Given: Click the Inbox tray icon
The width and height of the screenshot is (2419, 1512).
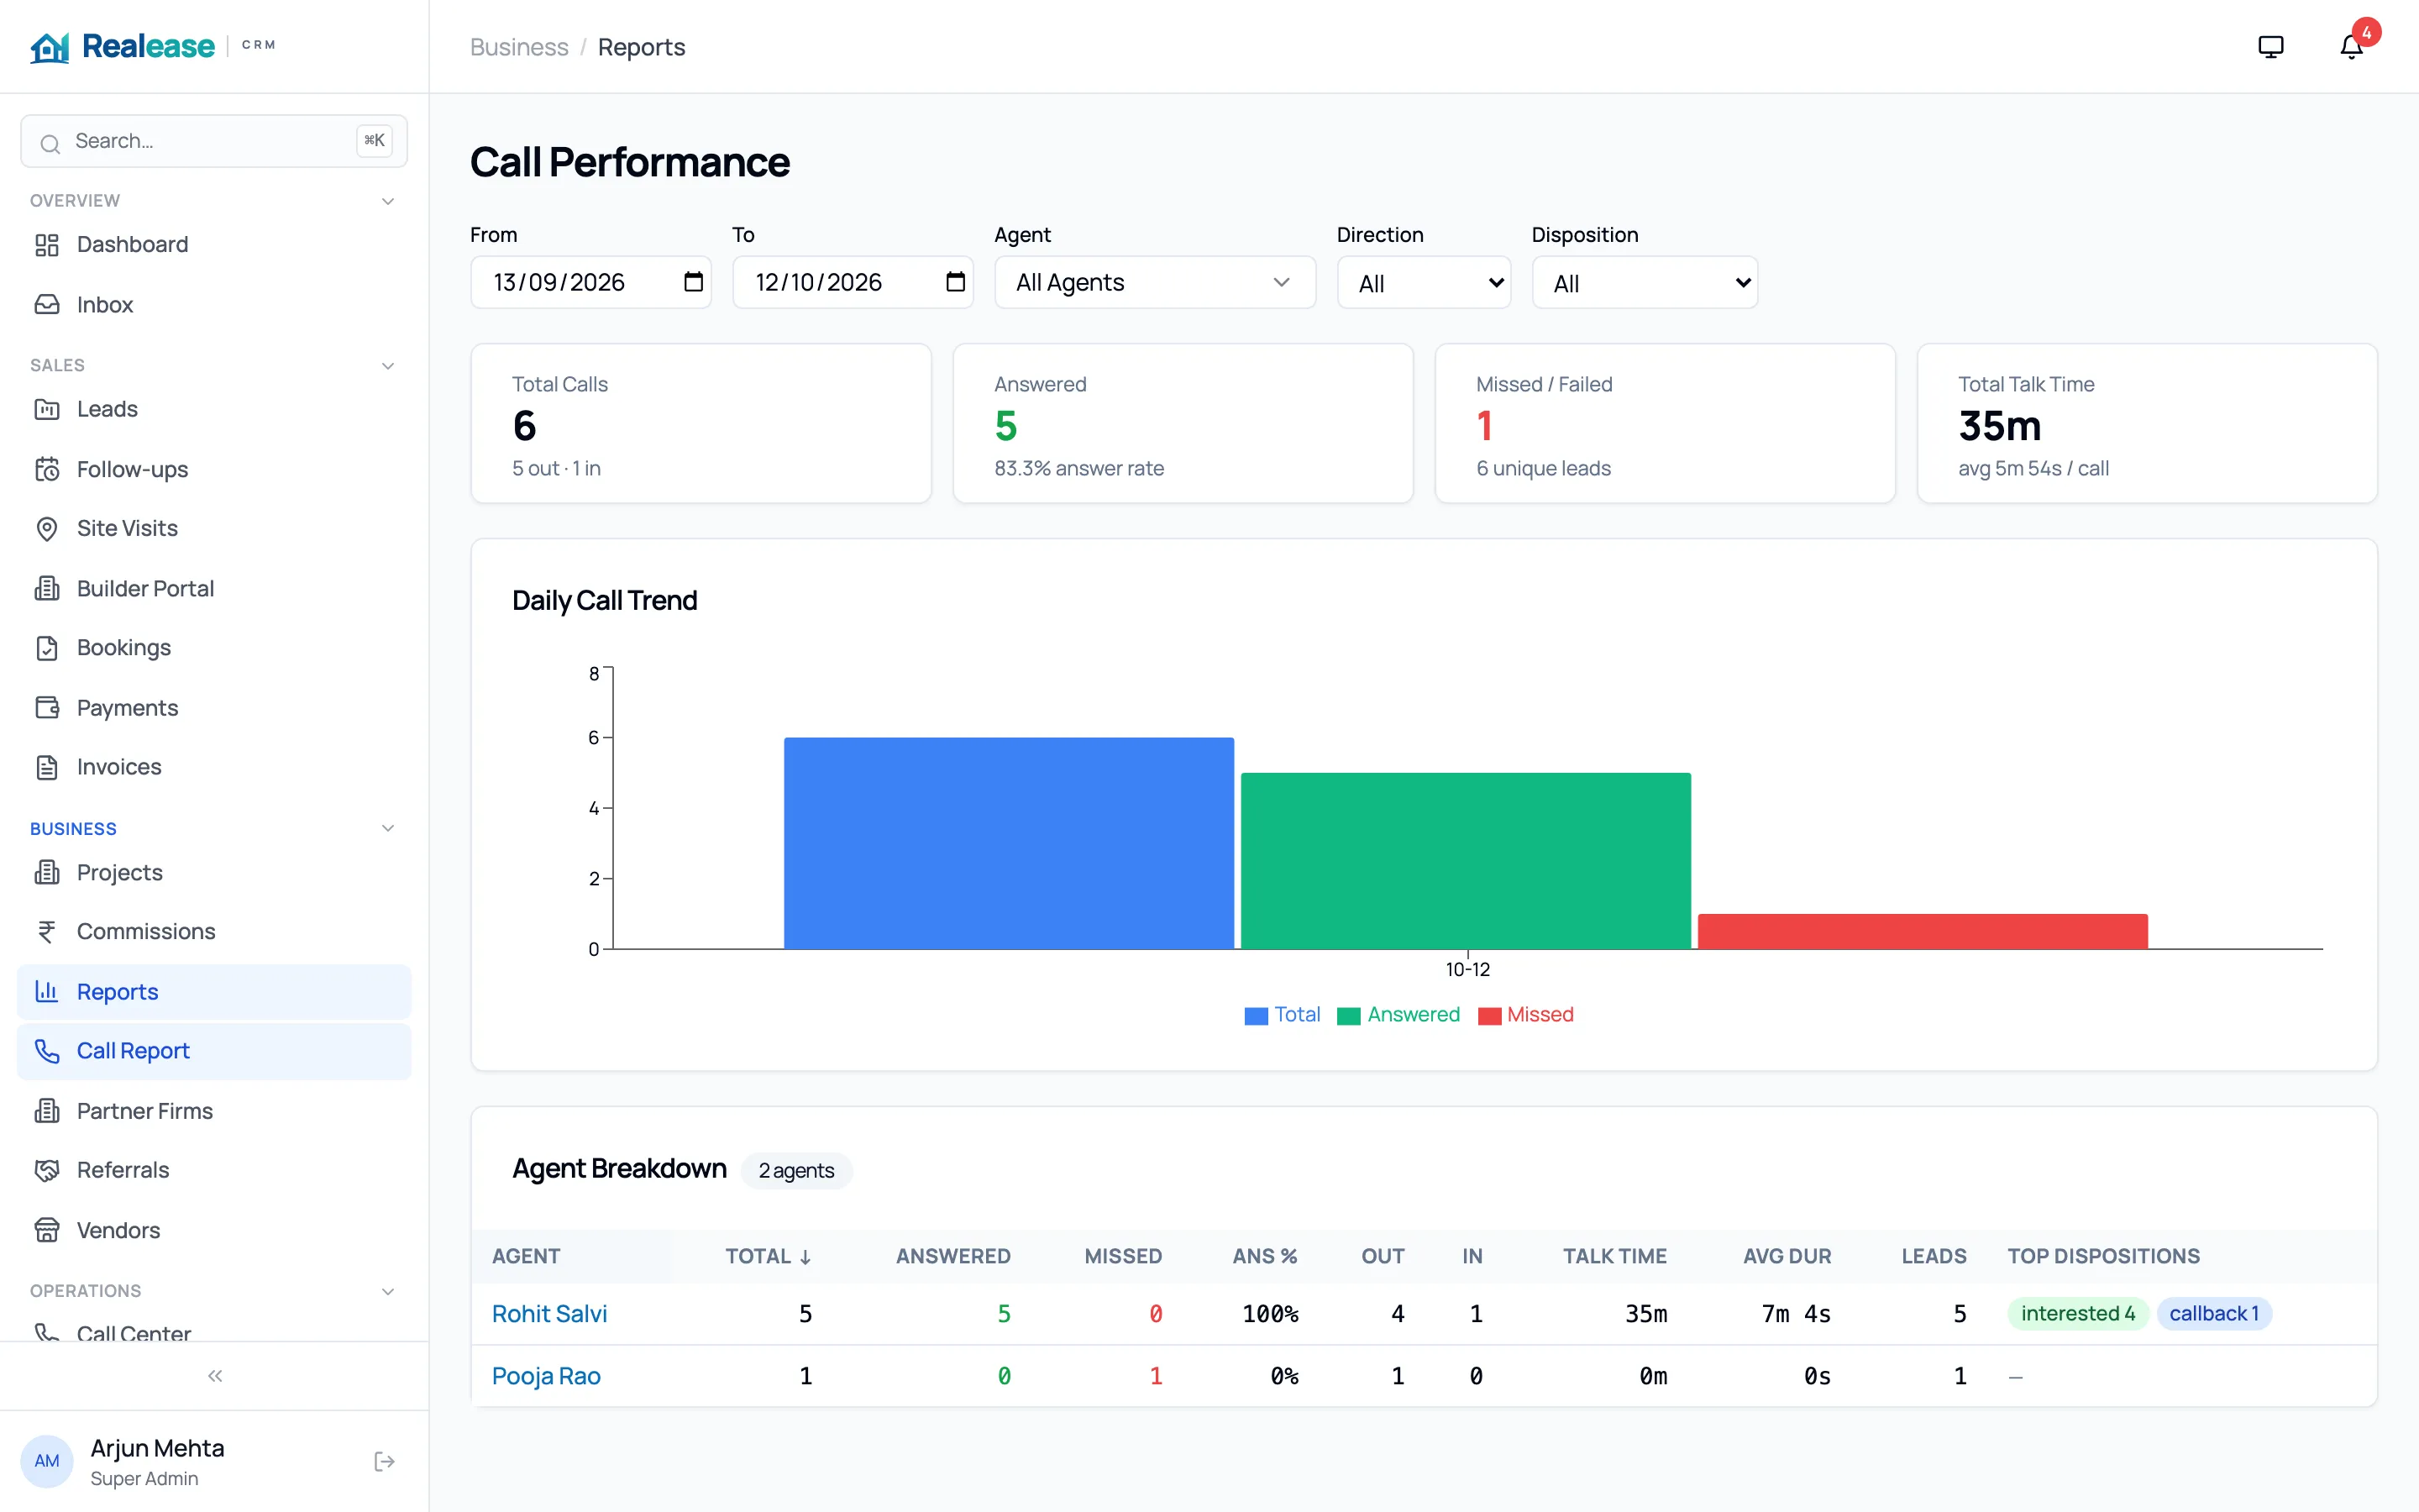Looking at the screenshot, I should 47,305.
